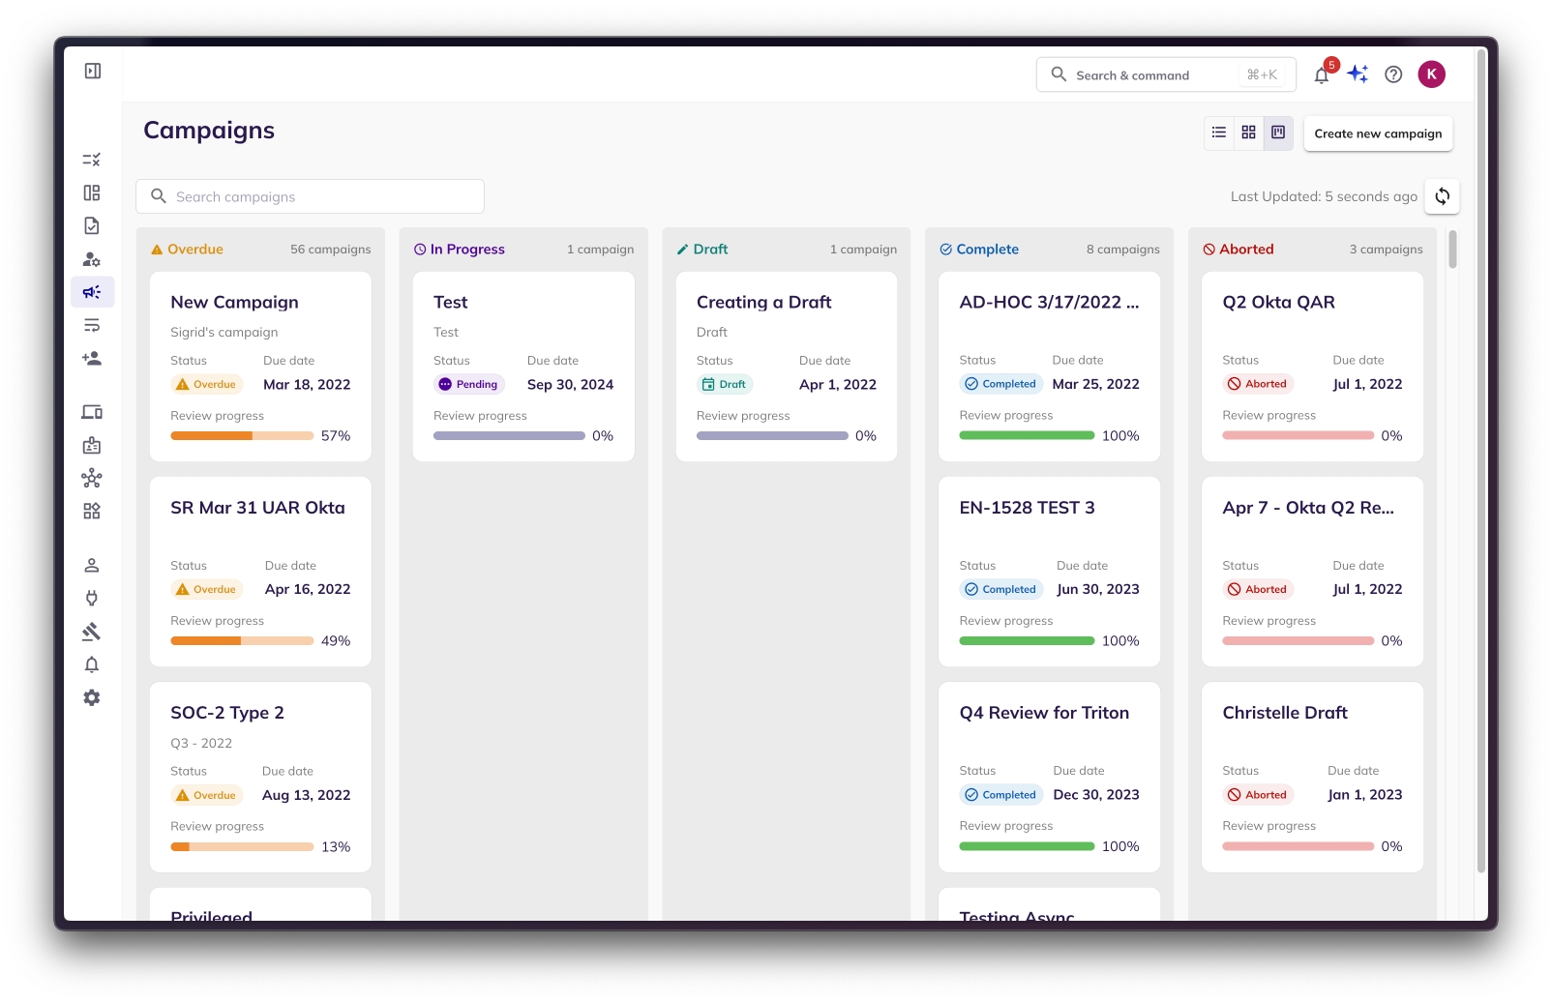Open the user avatar K menu
The width and height of the screenshot is (1552, 1002).
tap(1431, 74)
